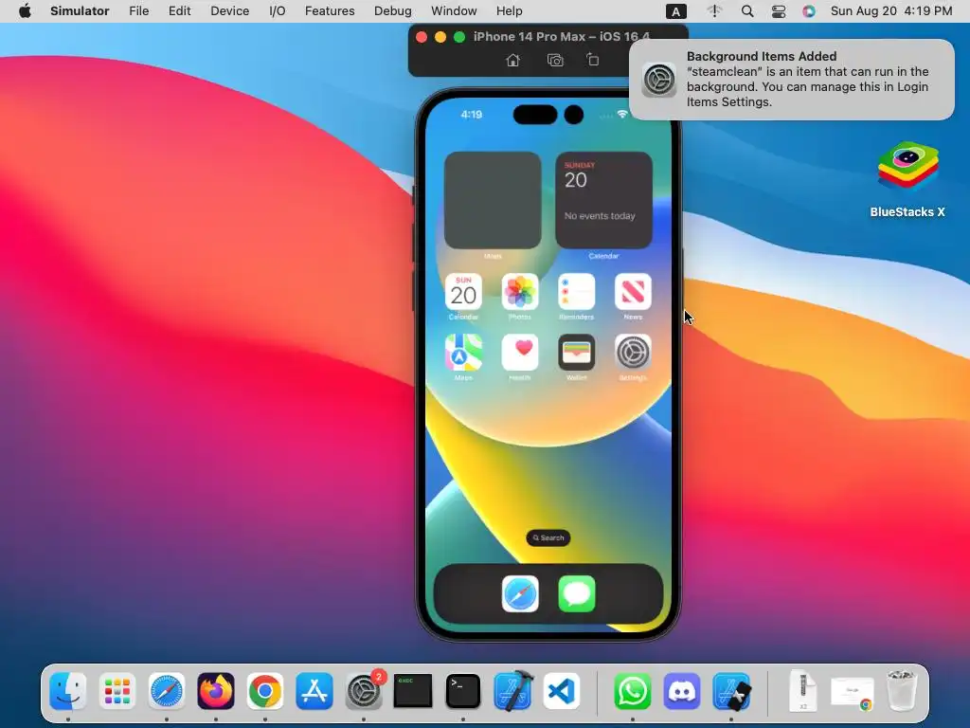Viewport: 970px width, 728px height.
Task: Open the Calendar app on iPhone home screen
Action: point(463,292)
